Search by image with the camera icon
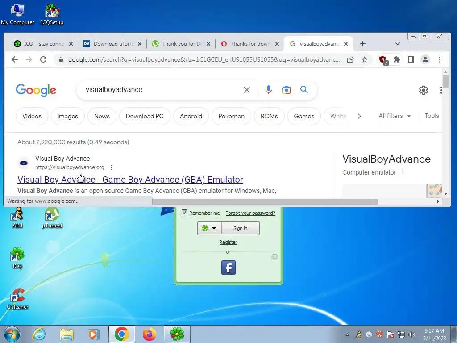This screenshot has height=343, width=457. [286, 90]
